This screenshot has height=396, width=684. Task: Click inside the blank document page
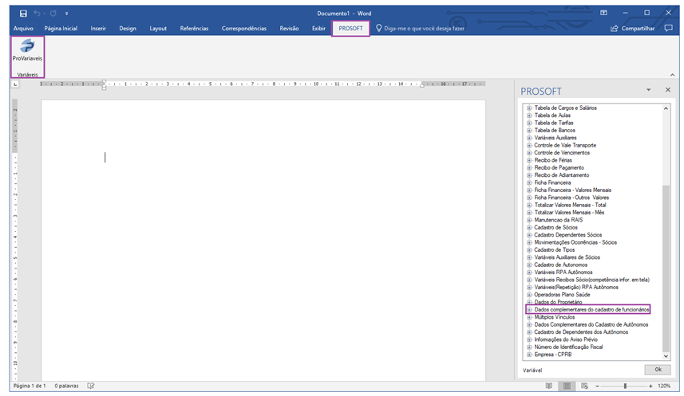click(x=263, y=240)
